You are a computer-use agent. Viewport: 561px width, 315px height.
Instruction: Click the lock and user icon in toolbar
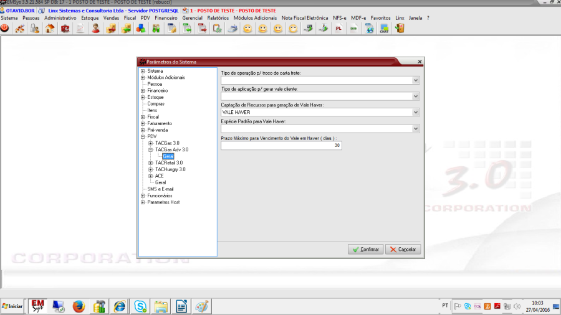(x=35, y=28)
